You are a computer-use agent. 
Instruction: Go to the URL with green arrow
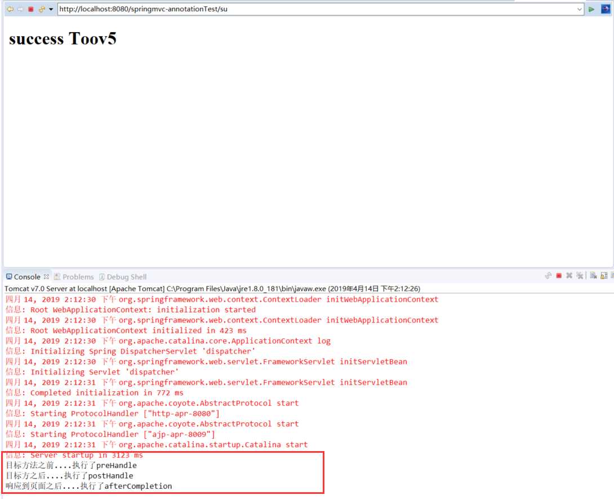(x=591, y=9)
